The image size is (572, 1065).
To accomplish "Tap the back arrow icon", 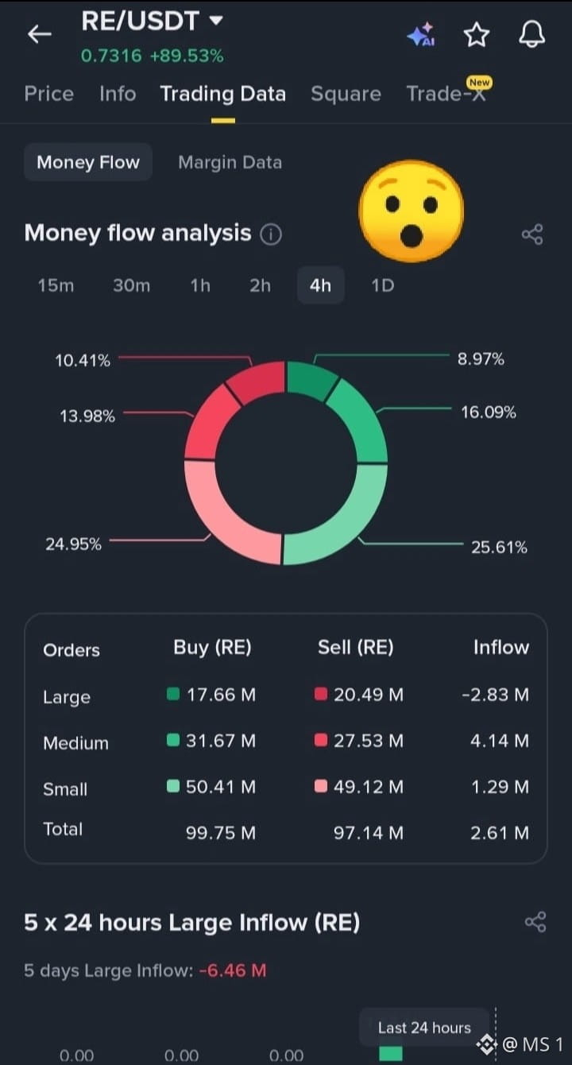I will (x=39, y=33).
